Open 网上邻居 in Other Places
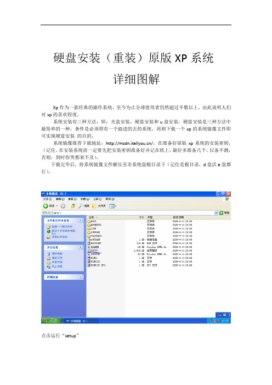The image size is (272, 385). tap(57, 266)
